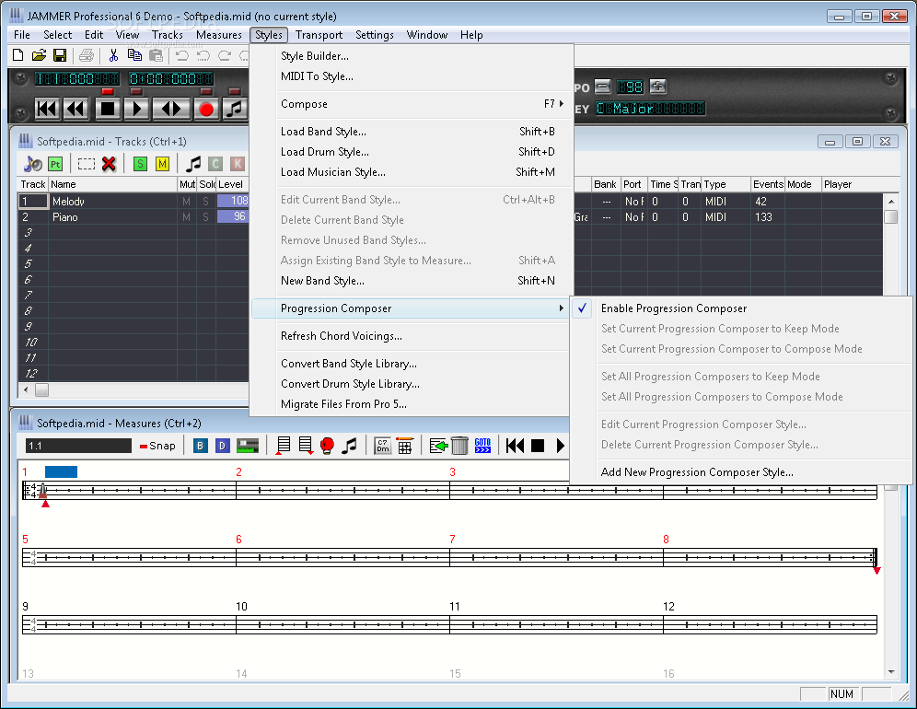The width and height of the screenshot is (917, 709).
Task: Click the trash can icon in Measures toolbar
Action: point(459,446)
